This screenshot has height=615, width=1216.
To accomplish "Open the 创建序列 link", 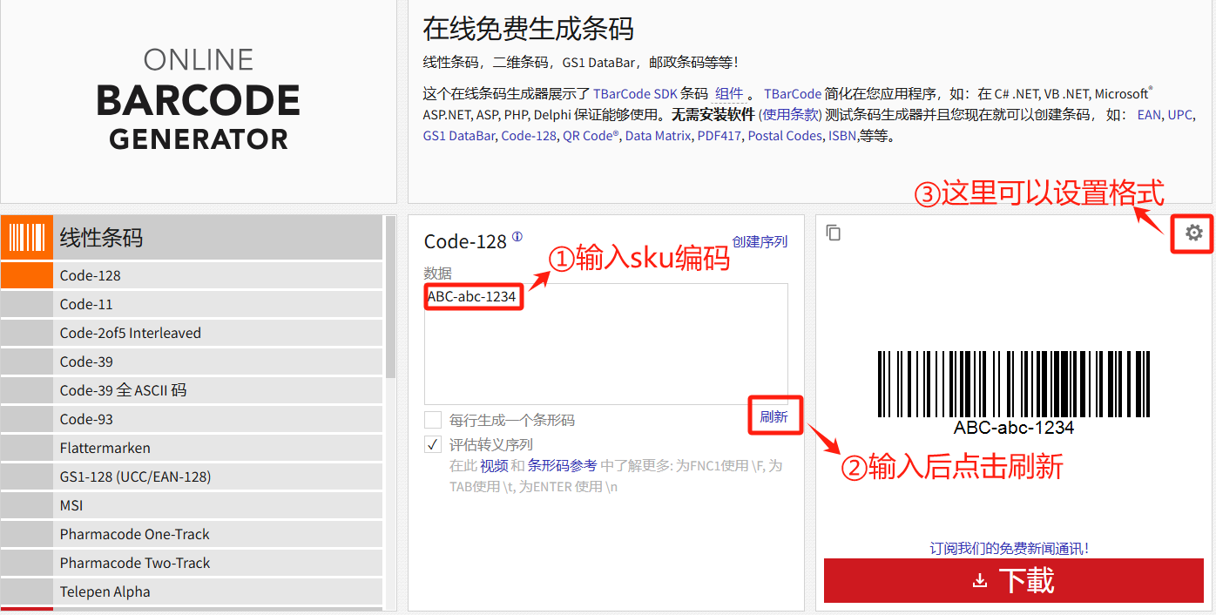I will (x=760, y=241).
